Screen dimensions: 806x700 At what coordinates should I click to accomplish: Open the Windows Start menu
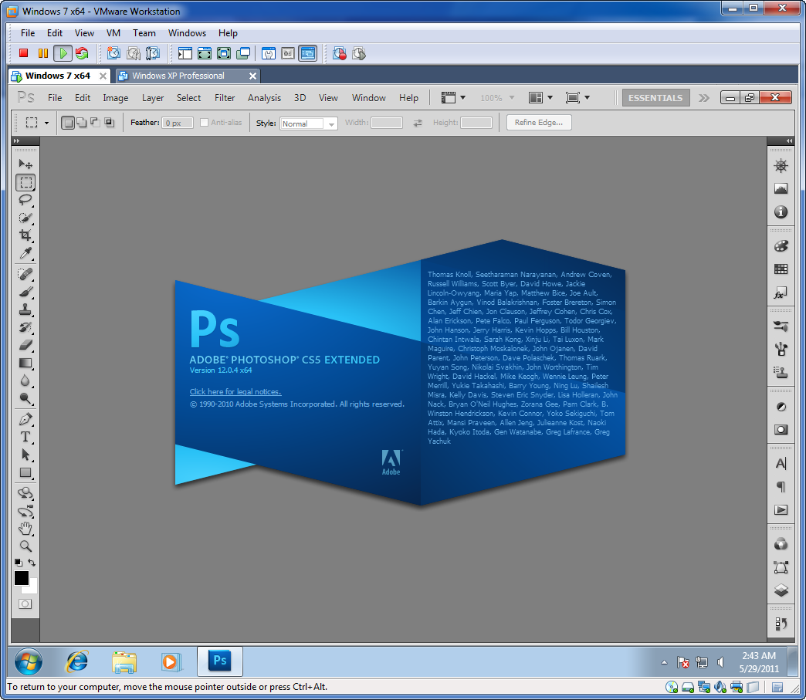[29, 661]
